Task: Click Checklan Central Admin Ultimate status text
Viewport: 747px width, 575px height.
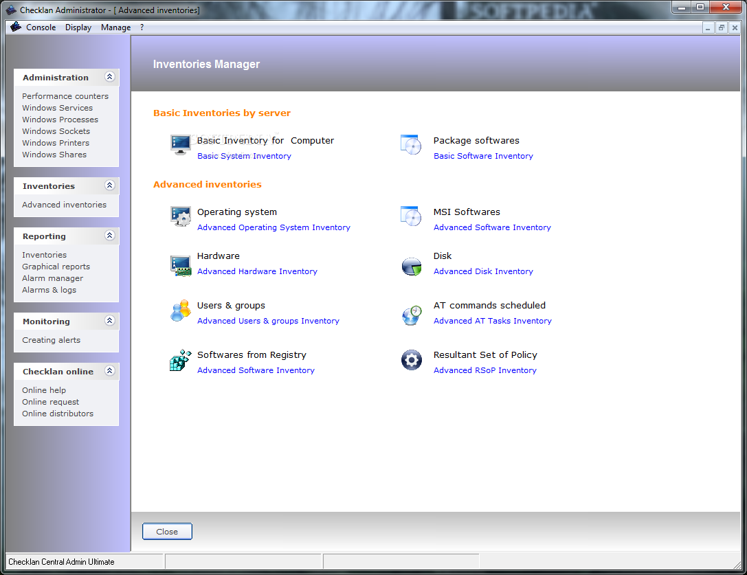Action: pyautogui.click(x=61, y=562)
